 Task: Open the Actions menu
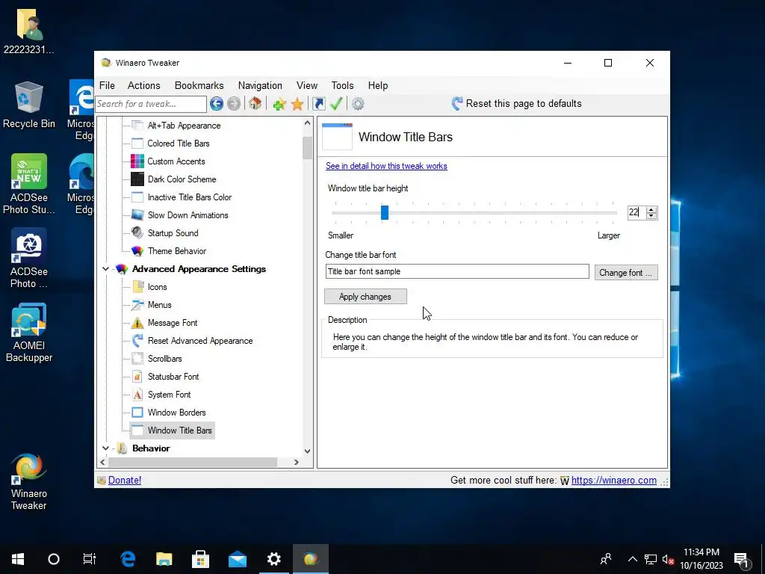[x=144, y=85]
